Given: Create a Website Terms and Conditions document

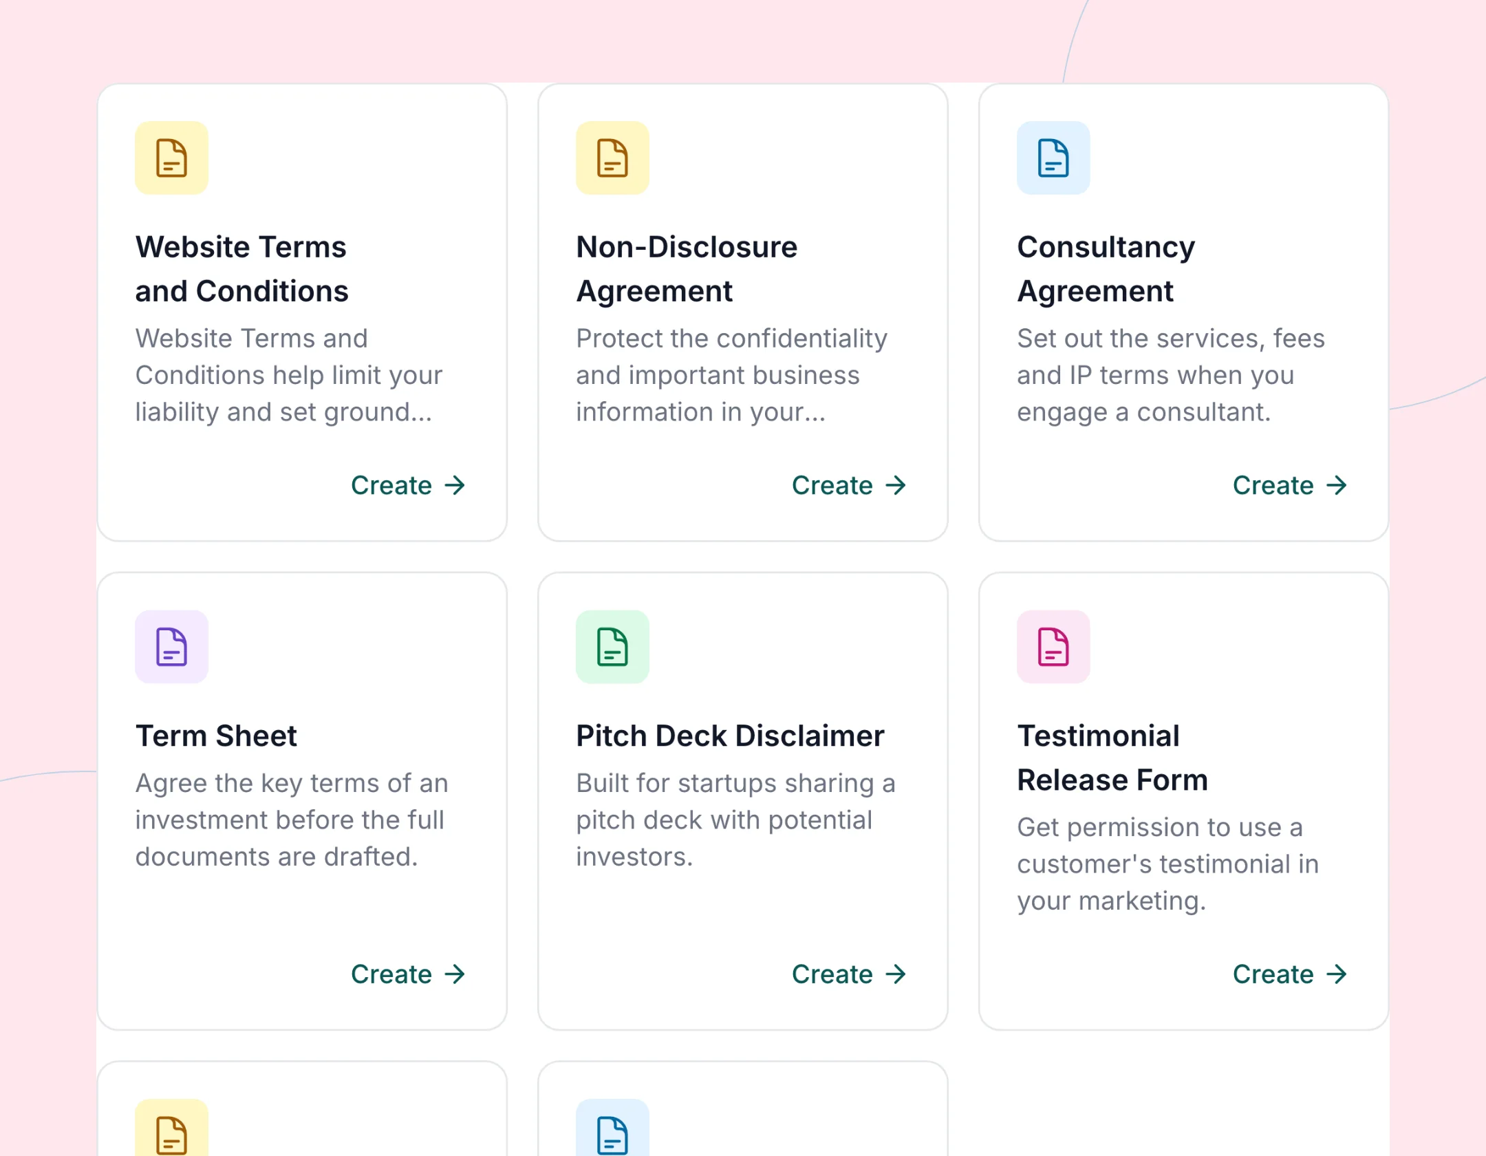Looking at the screenshot, I should pos(409,486).
